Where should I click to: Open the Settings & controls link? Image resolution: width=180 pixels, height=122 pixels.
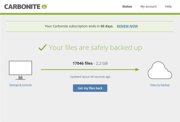[x=20, y=85]
